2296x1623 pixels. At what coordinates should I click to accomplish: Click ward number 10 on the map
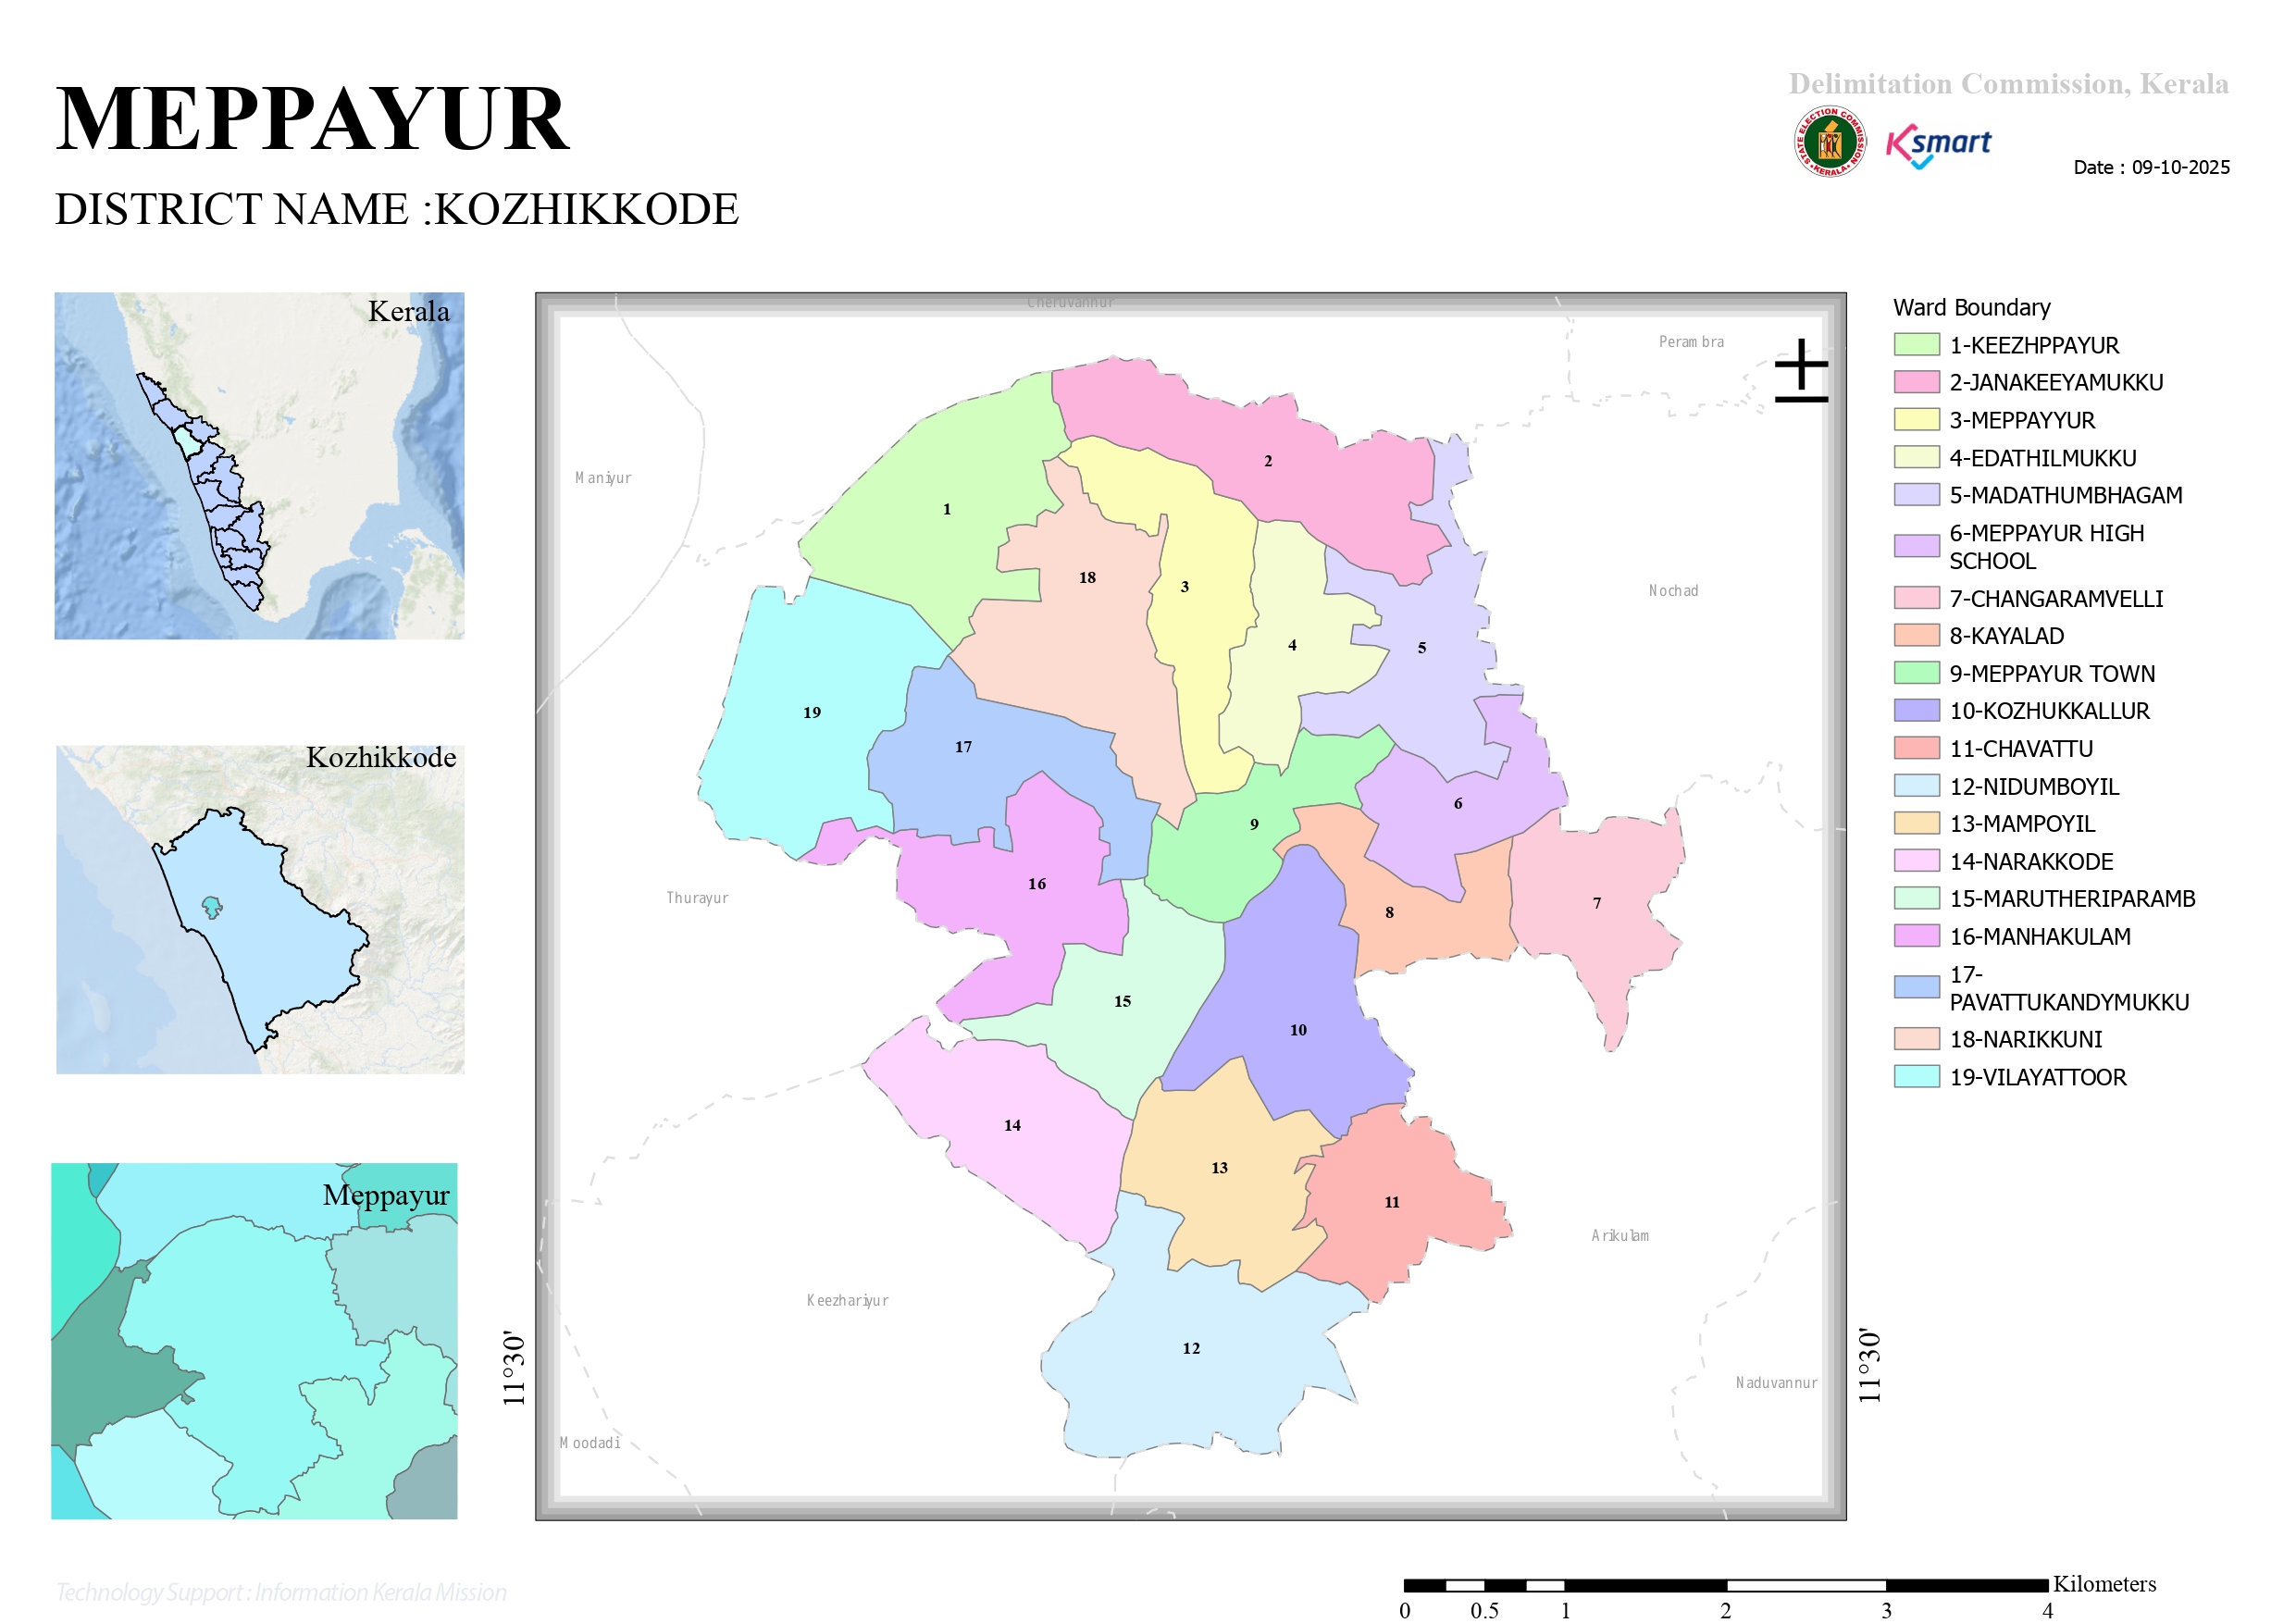(x=1298, y=1030)
